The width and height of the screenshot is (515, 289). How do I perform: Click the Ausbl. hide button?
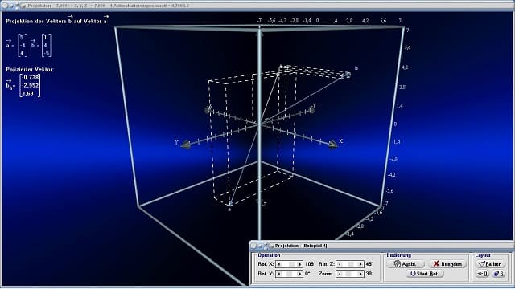(406, 264)
